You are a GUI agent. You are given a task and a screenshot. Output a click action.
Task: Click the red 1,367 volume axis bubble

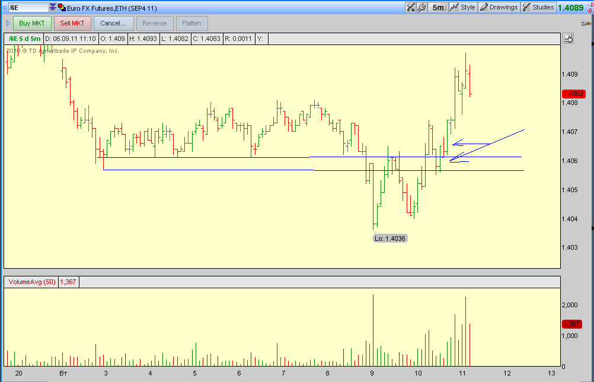572,324
